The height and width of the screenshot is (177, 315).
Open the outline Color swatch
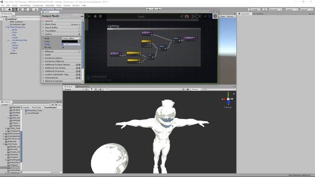(70, 41)
